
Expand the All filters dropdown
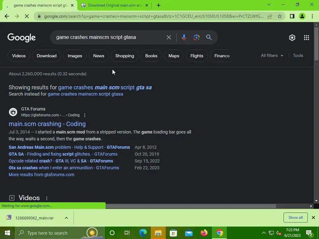(x=272, y=55)
